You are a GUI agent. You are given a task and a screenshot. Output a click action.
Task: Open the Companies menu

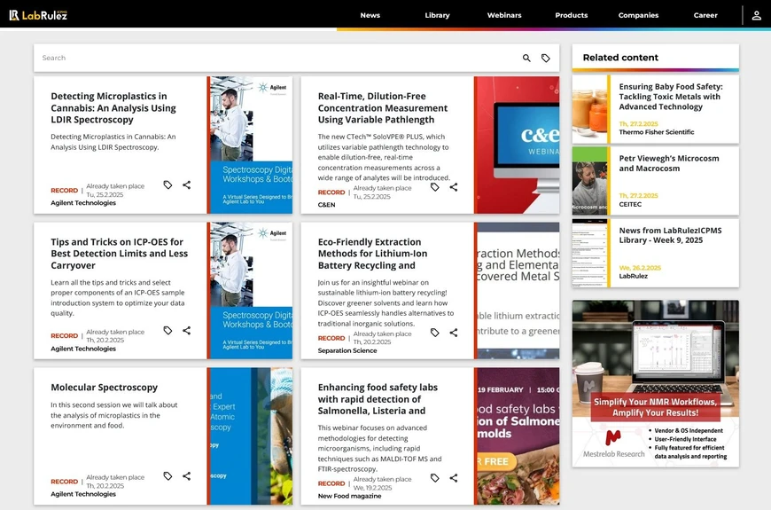point(638,15)
